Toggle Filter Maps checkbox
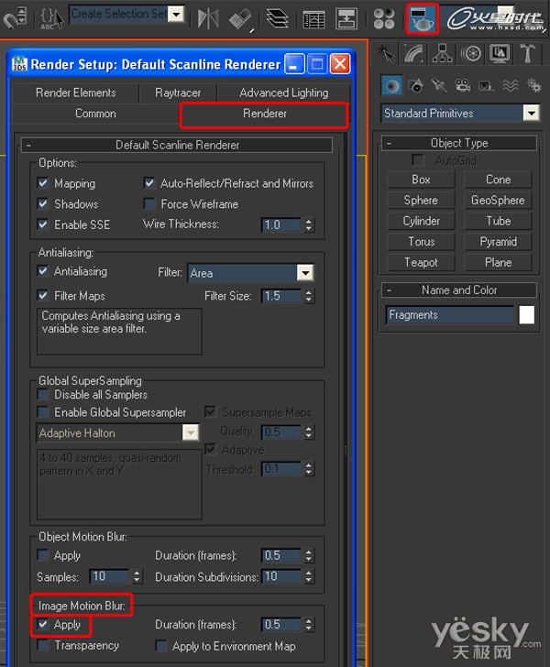 click(x=43, y=295)
